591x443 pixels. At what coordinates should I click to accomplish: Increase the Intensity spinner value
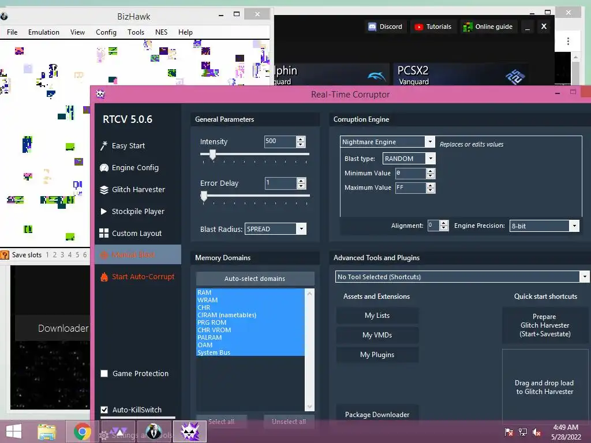(300, 139)
